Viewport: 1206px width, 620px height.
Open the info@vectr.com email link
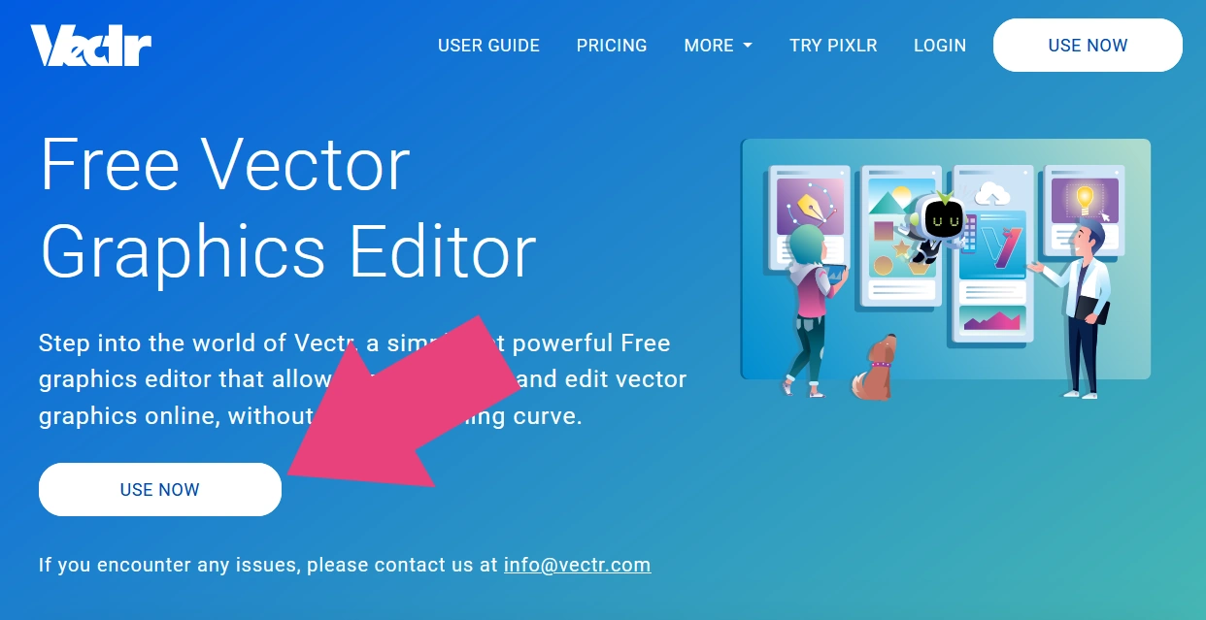(577, 564)
